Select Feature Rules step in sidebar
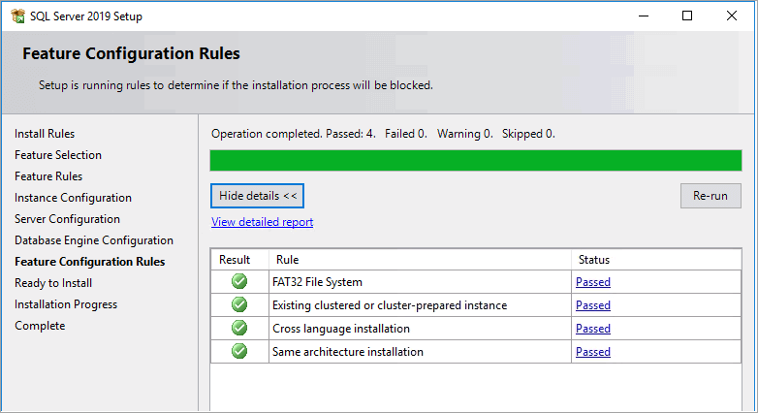This screenshot has width=758, height=413. (48, 176)
